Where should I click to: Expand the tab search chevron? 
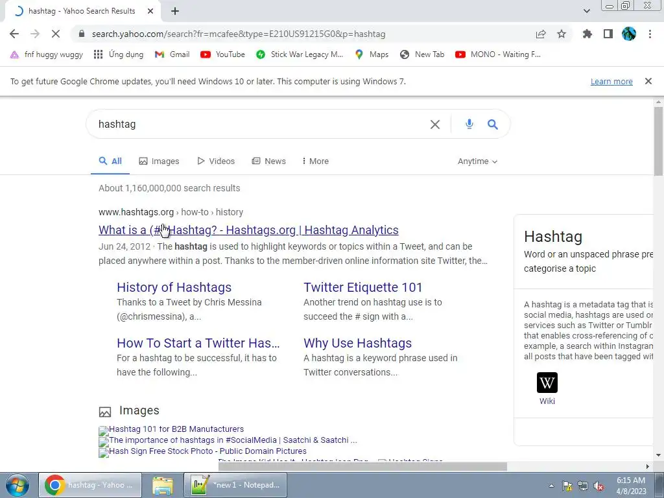(x=587, y=11)
